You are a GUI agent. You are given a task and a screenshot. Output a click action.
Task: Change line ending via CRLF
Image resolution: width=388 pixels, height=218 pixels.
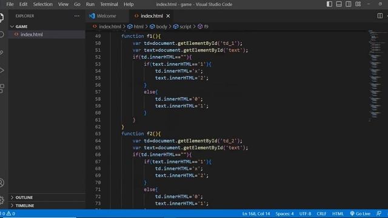321,214
